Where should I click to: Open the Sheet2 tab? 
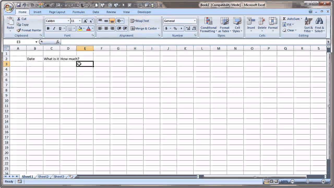point(43,177)
